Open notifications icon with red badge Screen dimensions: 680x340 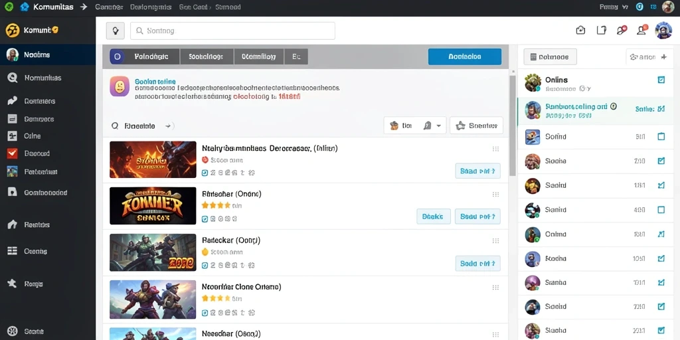pyautogui.click(x=622, y=30)
